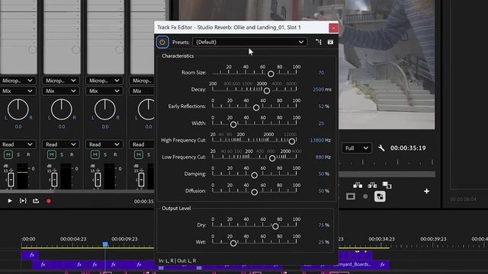
Task: Open the Full playback resolution dropdown
Action: [356, 148]
